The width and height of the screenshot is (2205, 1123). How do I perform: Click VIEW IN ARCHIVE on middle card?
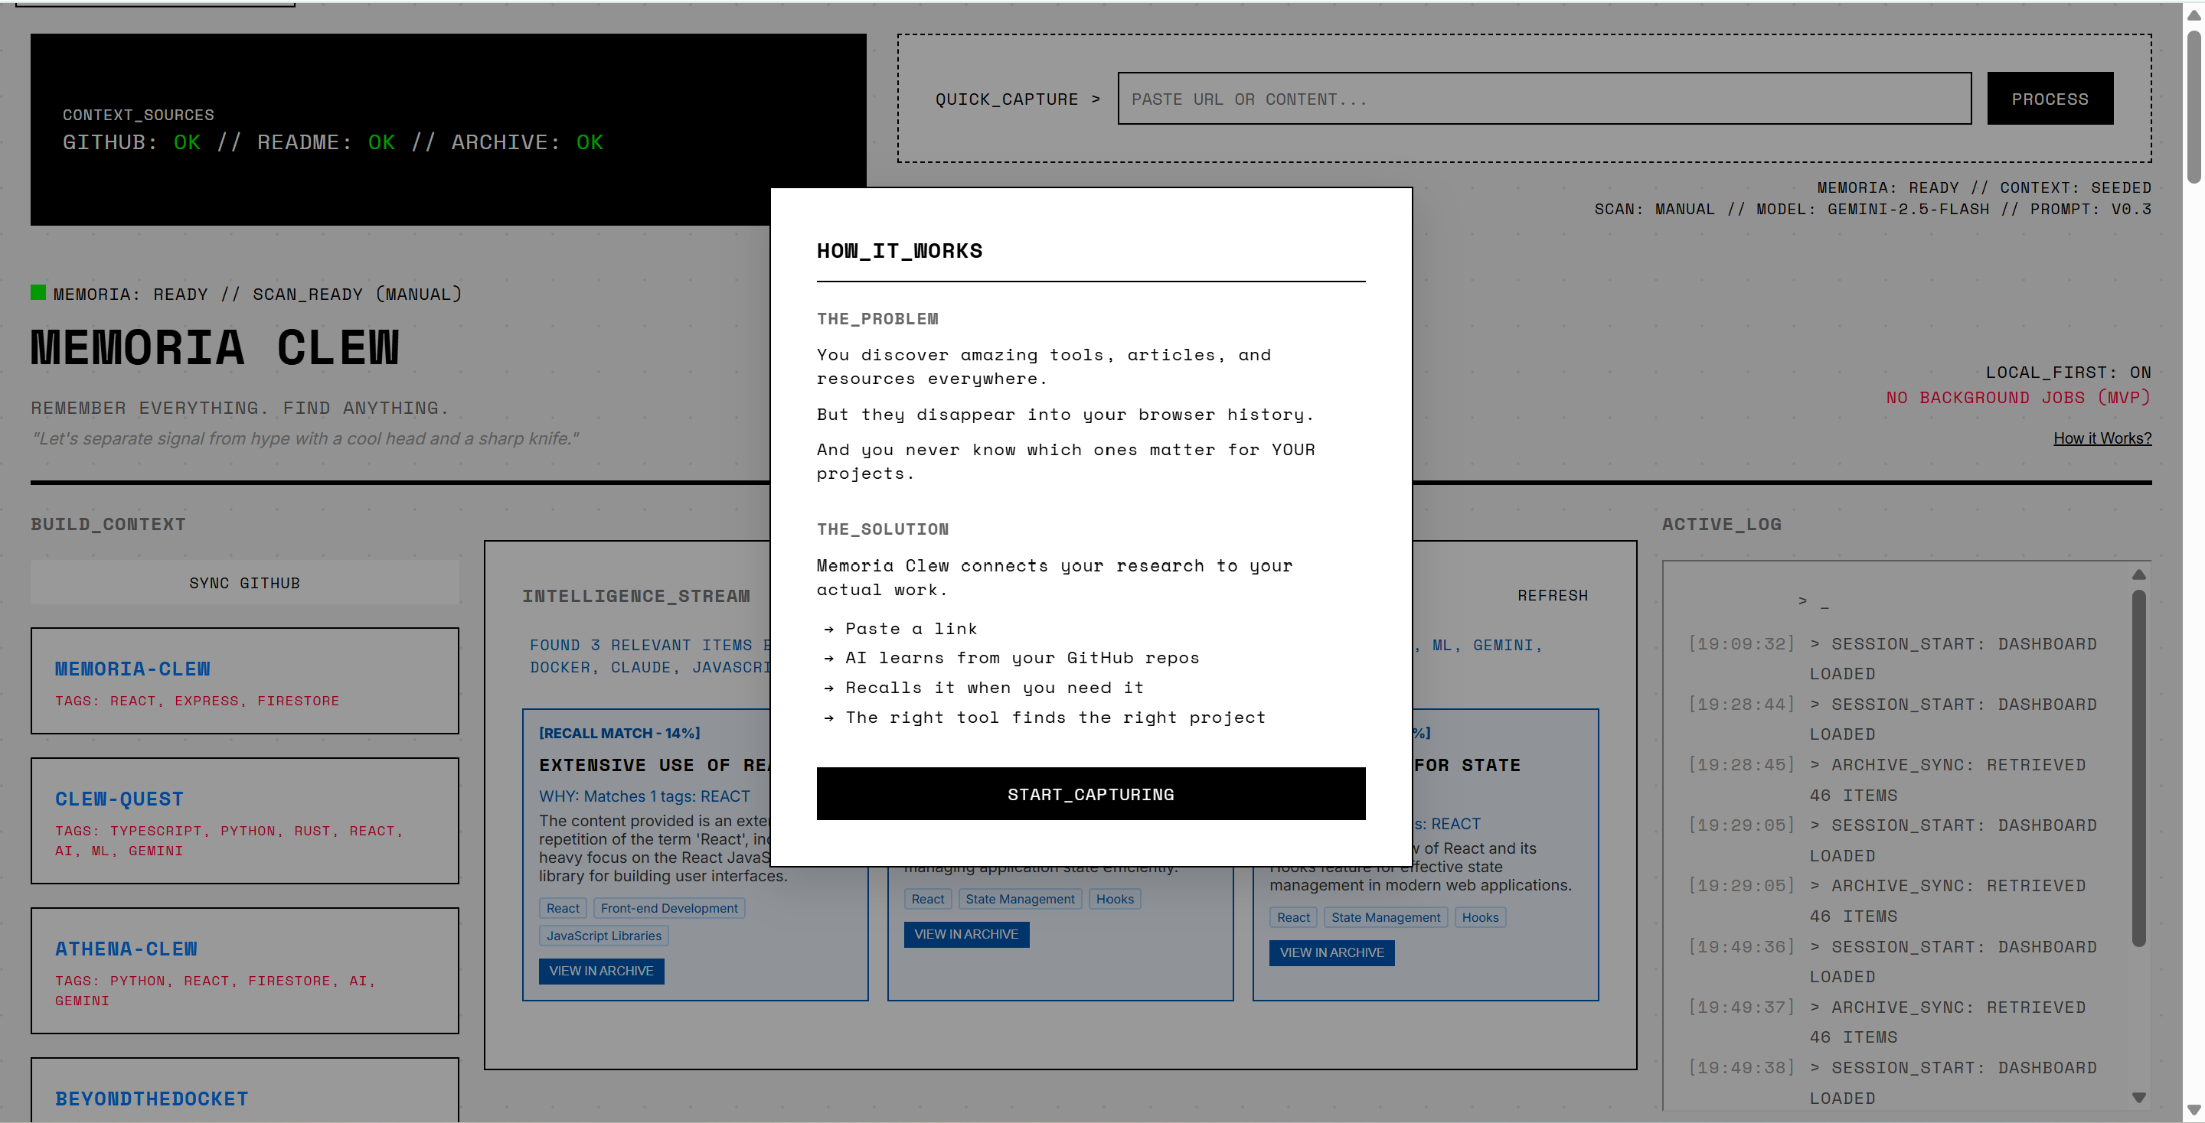[965, 934]
